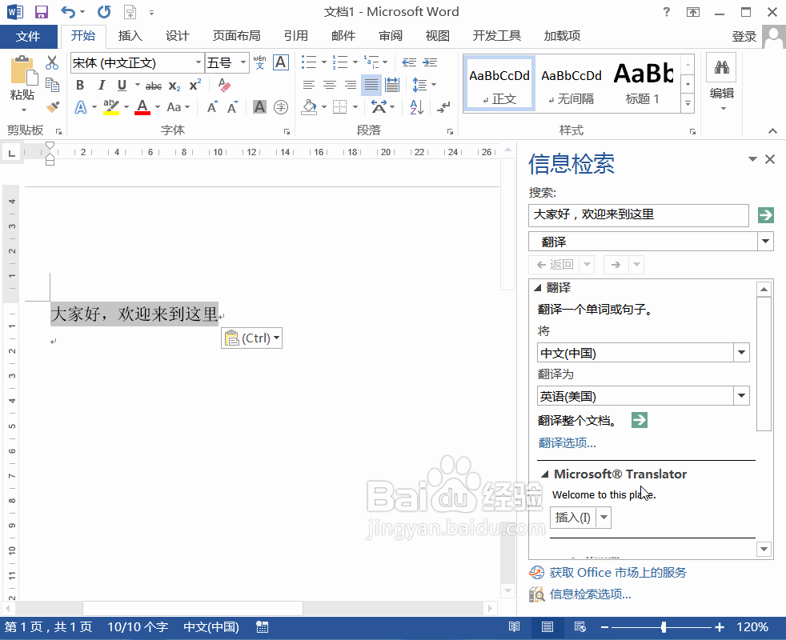
Task: Collapse the Microsoft Translator section
Action: [545, 474]
